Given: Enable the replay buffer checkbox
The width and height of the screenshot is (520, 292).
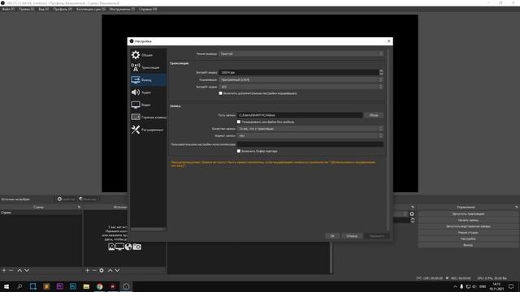Looking at the screenshot, I should tap(239, 151).
